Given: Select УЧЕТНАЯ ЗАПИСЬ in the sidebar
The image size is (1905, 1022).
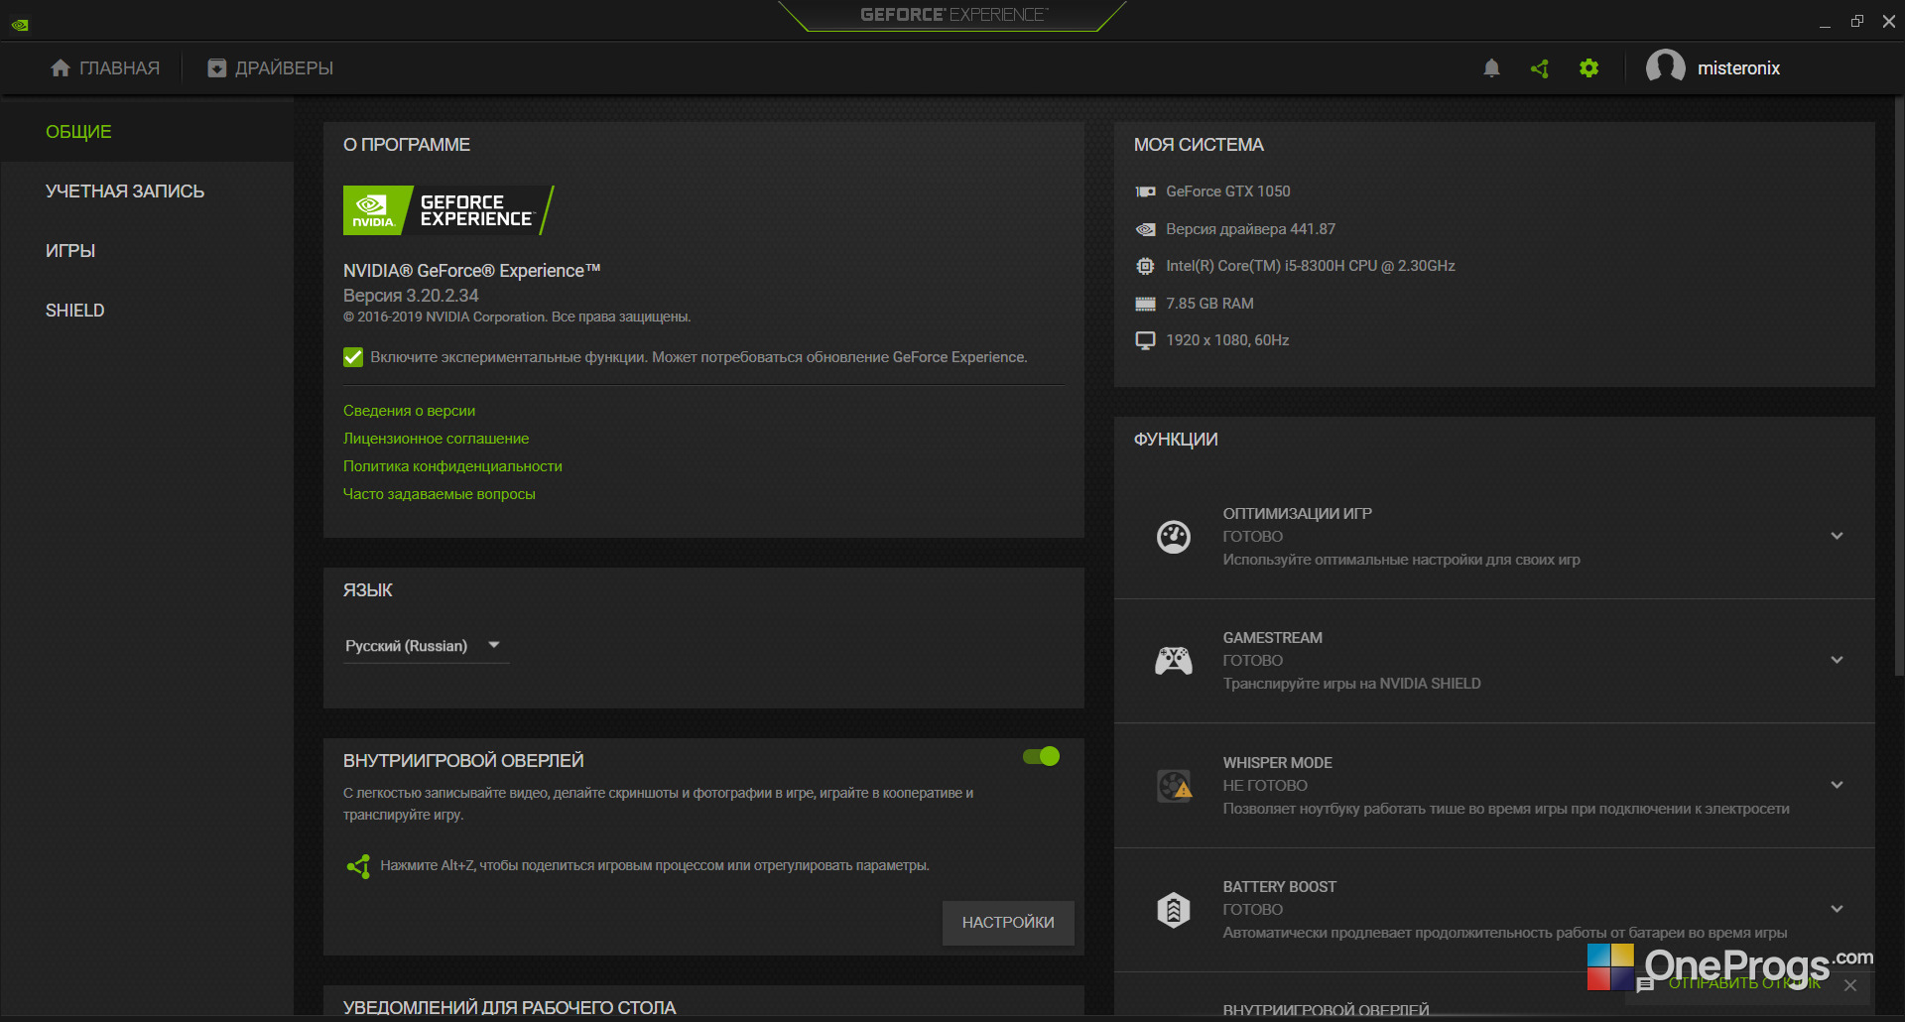Looking at the screenshot, I should (147, 192).
